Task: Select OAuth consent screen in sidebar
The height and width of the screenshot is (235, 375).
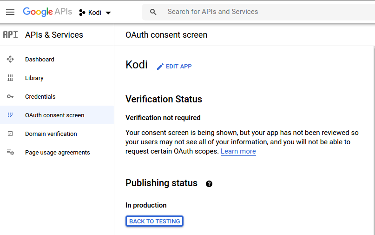Action: [54, 115]
